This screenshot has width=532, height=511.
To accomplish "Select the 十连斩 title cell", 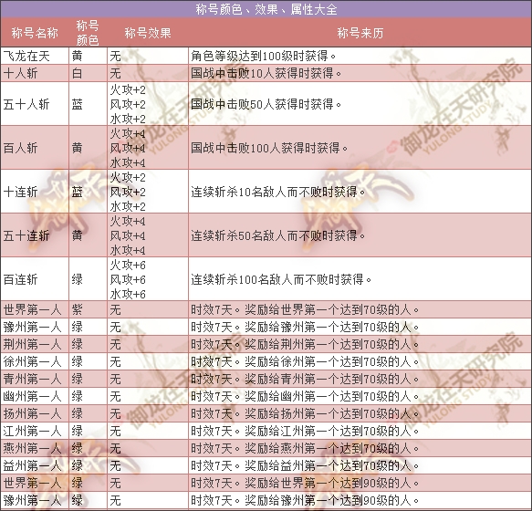I will tap(35, 192).
